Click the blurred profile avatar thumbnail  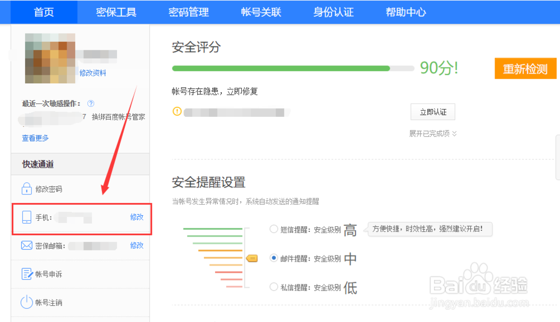(x=50, y=58)
